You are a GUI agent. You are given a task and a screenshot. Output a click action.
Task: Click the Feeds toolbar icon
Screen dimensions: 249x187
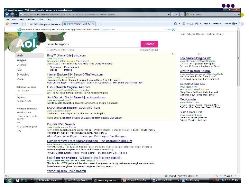184,24
